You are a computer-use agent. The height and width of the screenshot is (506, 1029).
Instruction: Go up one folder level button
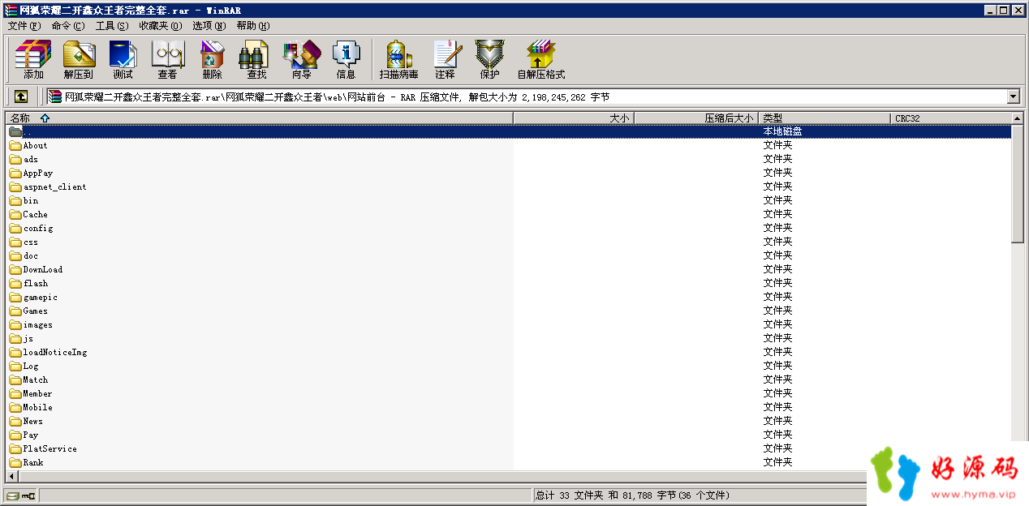point(21,96)
